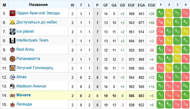Screen dimensions: 190x109
Task: Click the Madison Avenue MA logo
Action: click(x=12, y=86)
